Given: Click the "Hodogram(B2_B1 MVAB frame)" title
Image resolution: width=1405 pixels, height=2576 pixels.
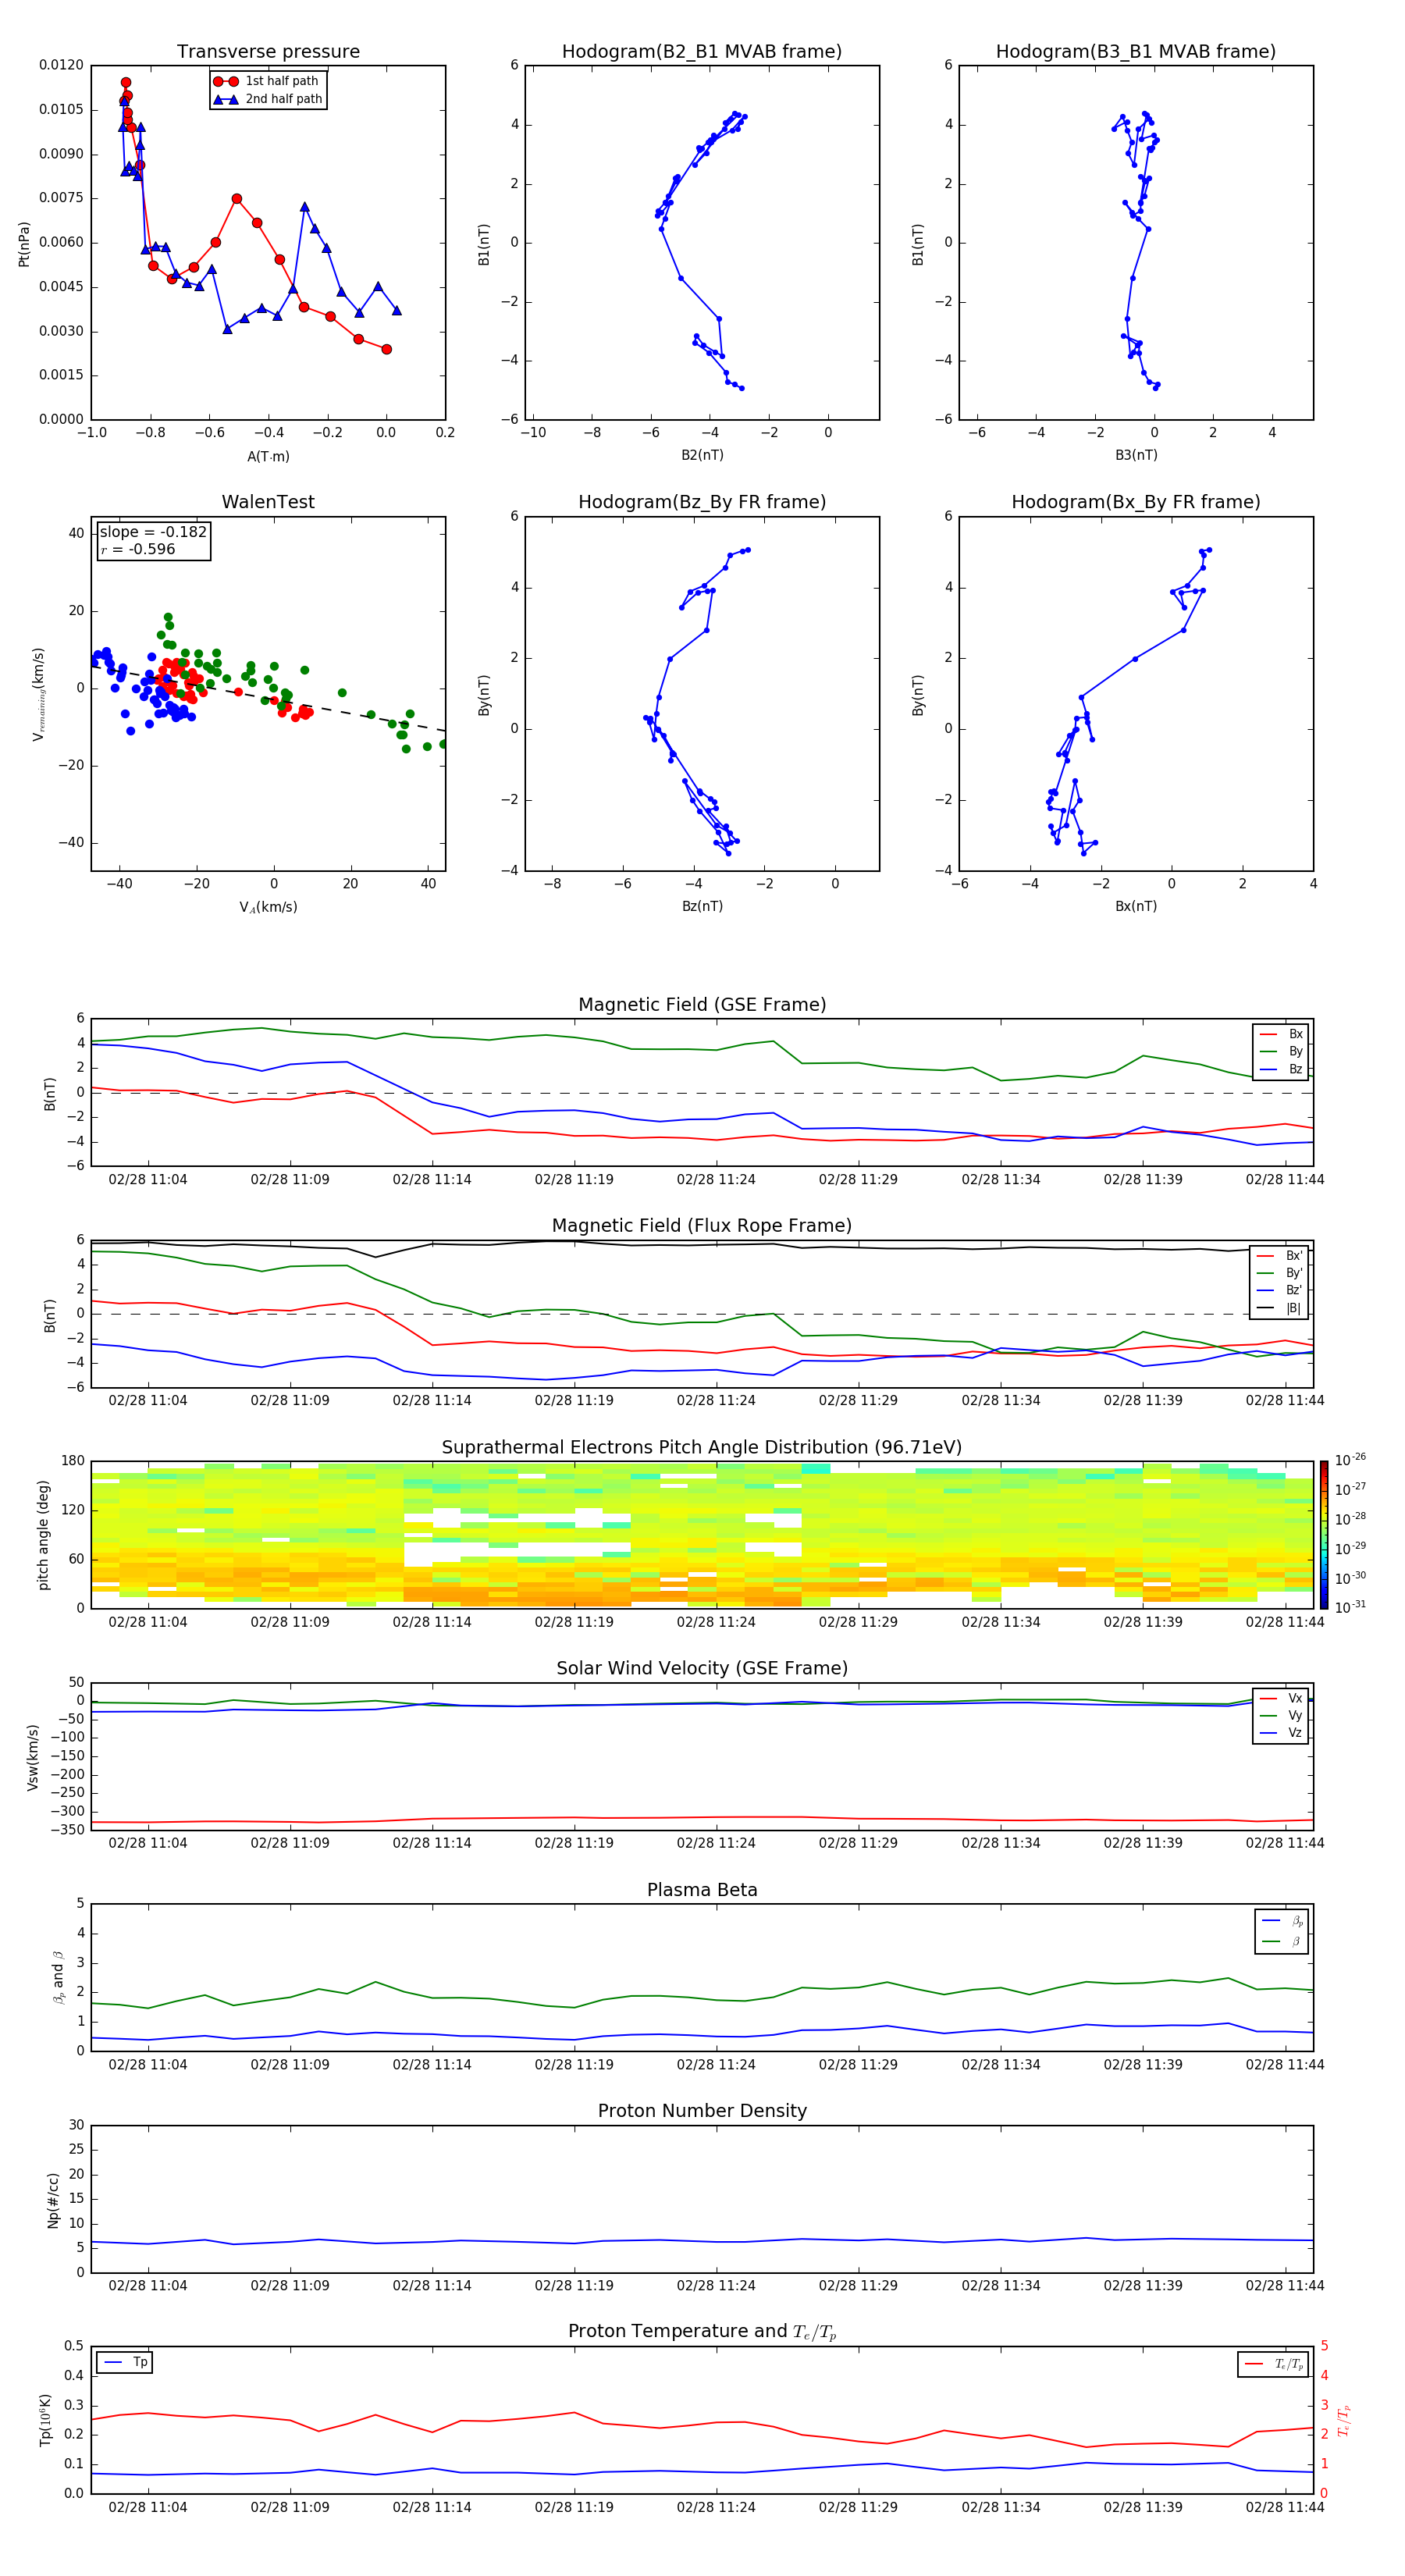Looking at the screenshot, I should point(702,52).
